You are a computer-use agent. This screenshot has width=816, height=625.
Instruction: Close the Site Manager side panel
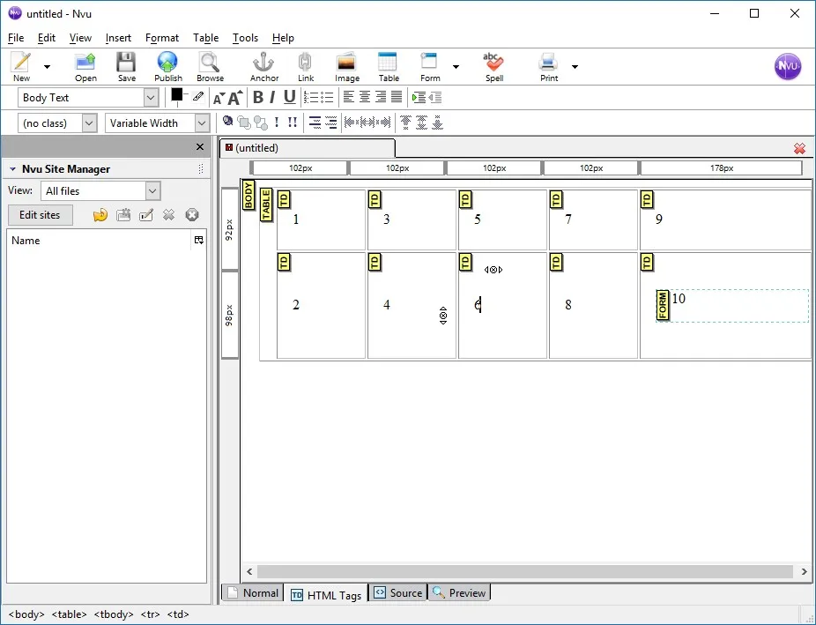click(x=200, y=147)
